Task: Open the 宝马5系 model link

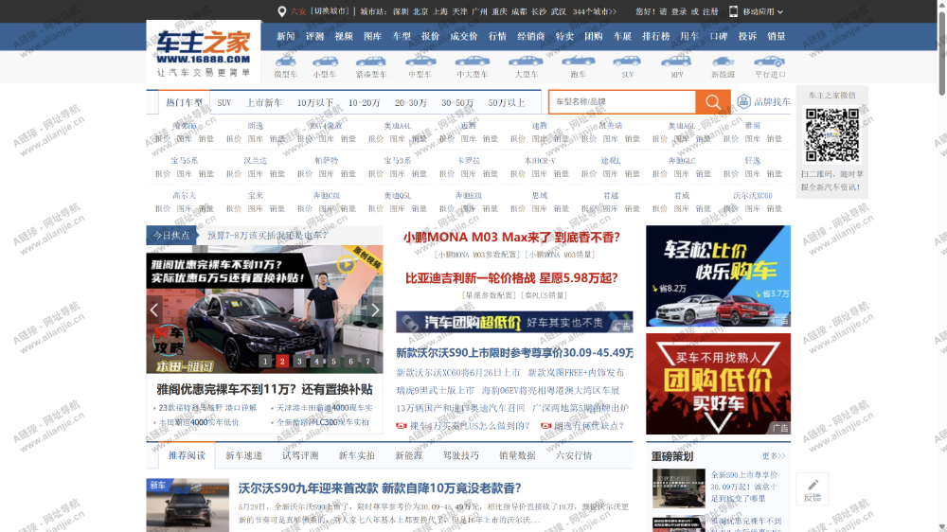Action: (185, 161)
